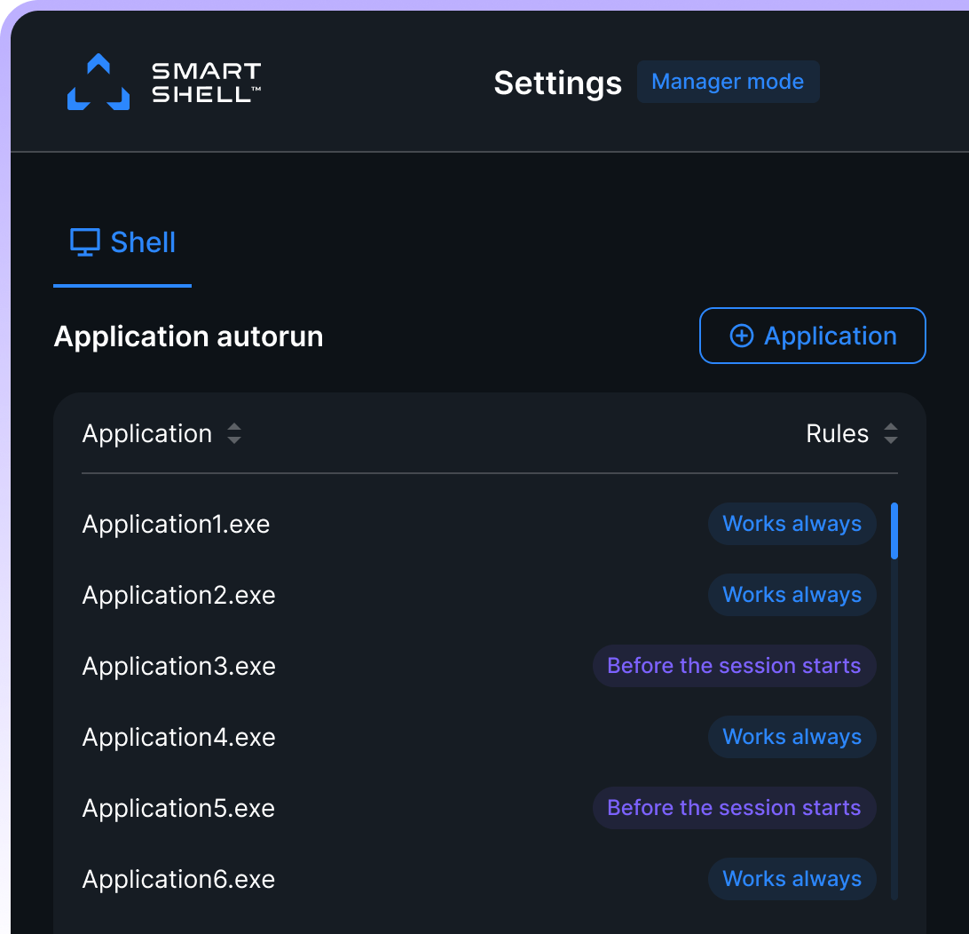
Task: Click Application3.exe in the list
Action: (178, 667)
